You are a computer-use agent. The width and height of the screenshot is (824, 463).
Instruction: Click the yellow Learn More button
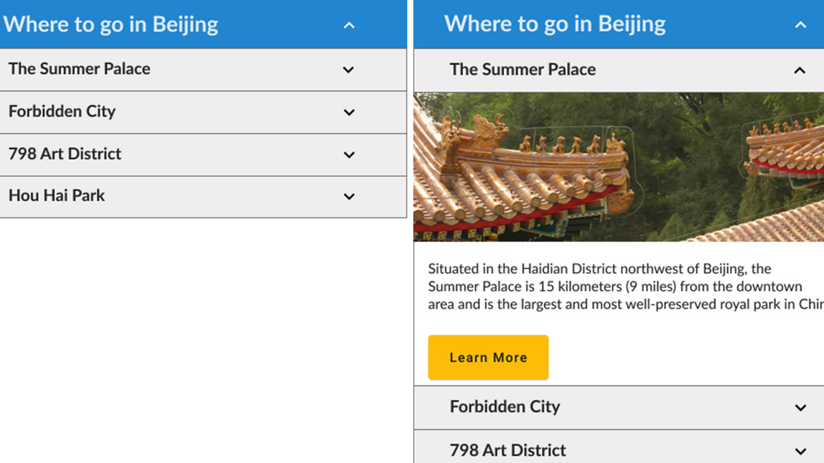(488, 357)
